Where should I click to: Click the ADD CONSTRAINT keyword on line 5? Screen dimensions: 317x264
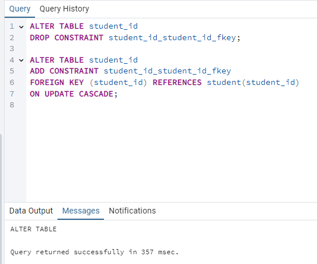[64, 71]
